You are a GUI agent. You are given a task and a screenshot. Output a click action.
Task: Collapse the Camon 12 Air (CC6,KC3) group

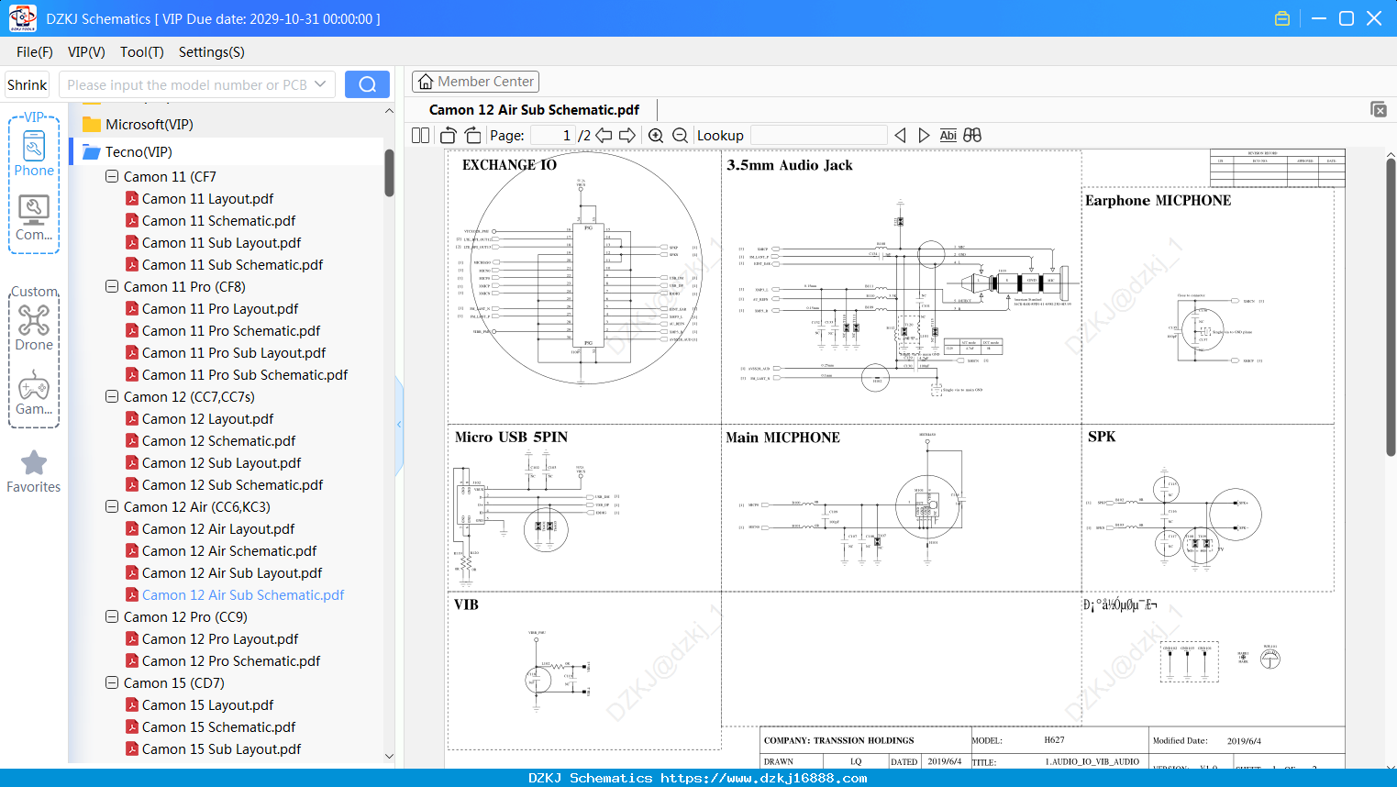[112, 506]
